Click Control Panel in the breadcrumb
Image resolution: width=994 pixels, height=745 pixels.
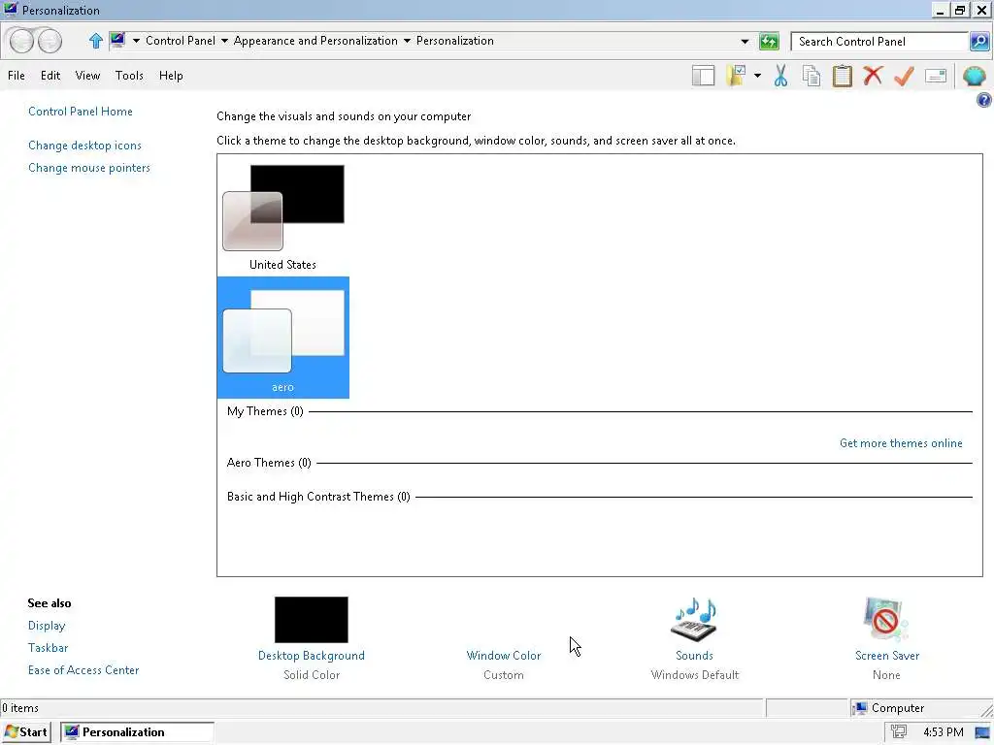[x=181, y=41]
